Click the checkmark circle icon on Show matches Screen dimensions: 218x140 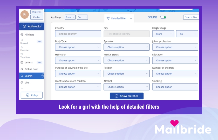pyautogui.click(x=117, y=96)
